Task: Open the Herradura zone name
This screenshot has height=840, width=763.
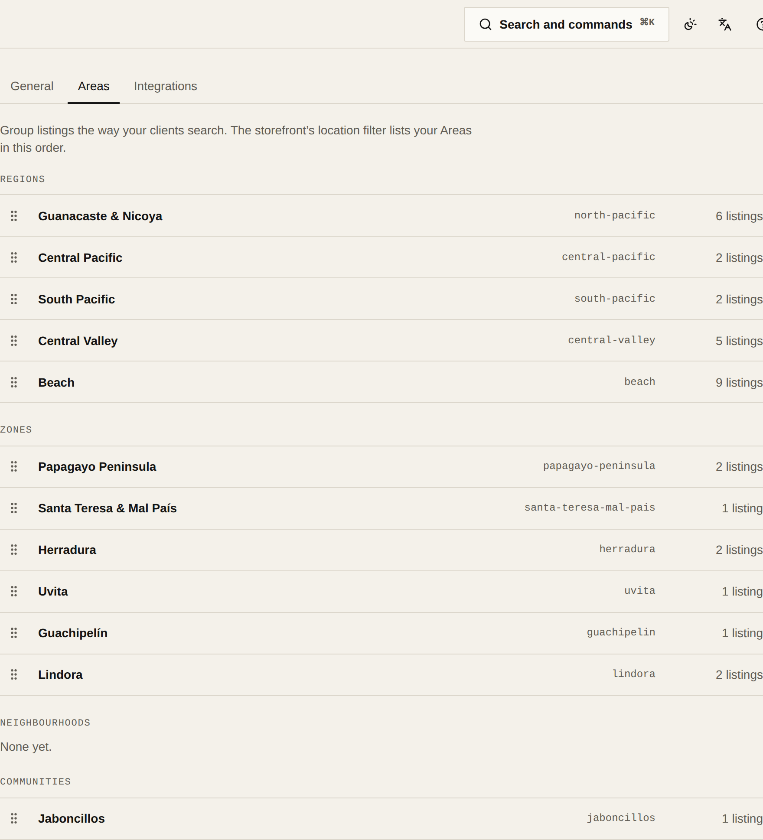Action: click(x=67, y=550)
